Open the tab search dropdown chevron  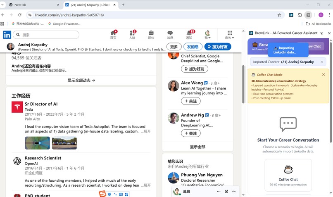2,5
